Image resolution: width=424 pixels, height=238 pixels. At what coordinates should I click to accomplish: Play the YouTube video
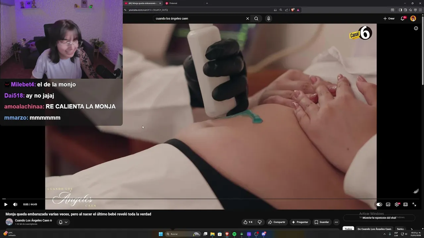[x=6, y=204]
